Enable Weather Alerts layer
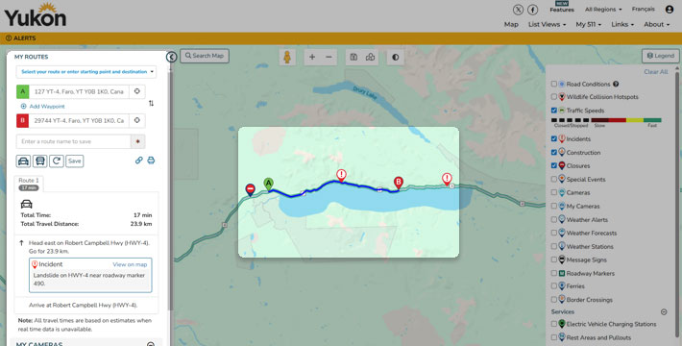Viewport: 682px width, 346px height. click(x=553, y=219)
